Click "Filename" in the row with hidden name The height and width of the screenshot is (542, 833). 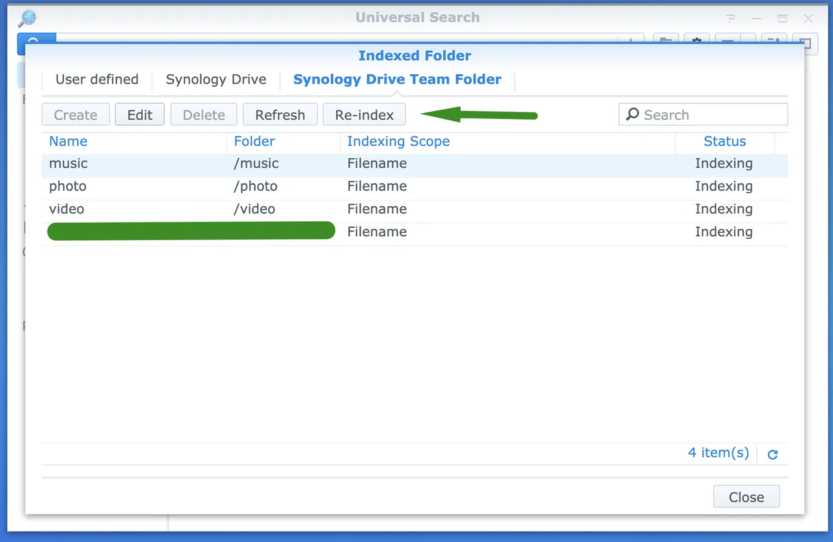click(x=377, y=232)
